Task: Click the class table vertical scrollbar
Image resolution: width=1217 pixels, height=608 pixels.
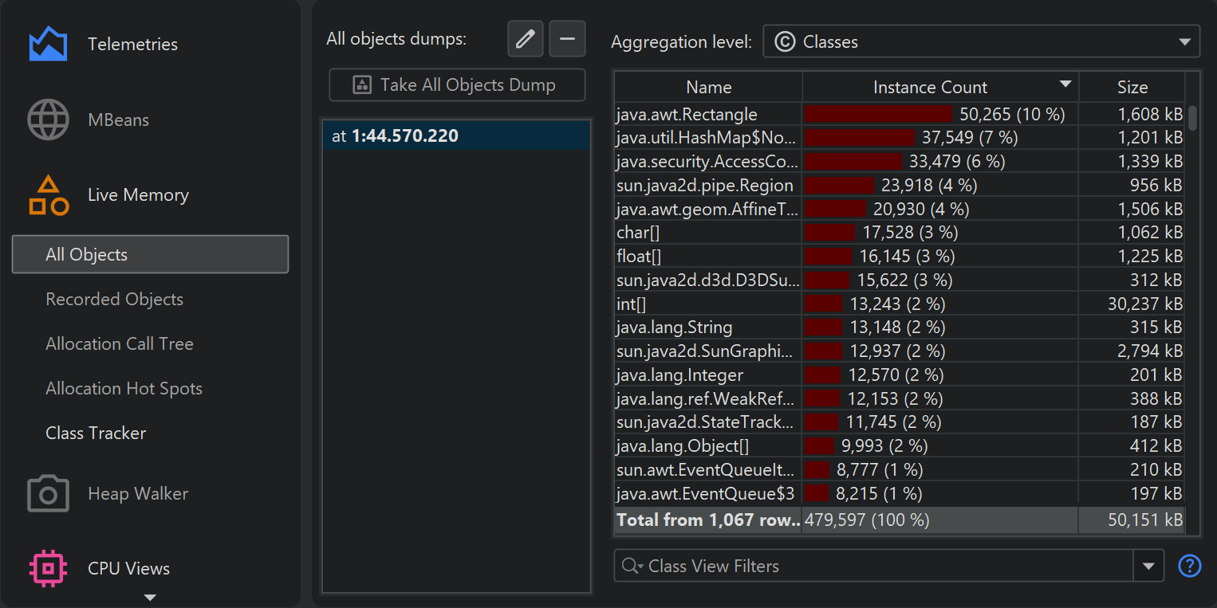Action: (1192, 118)
